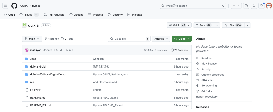Open the user profile avatar menu
This screenshot has height=112, width=273.
point(269,6)
